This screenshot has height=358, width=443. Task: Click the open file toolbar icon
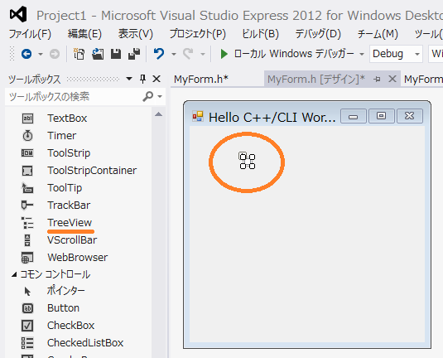click(98, 54)
